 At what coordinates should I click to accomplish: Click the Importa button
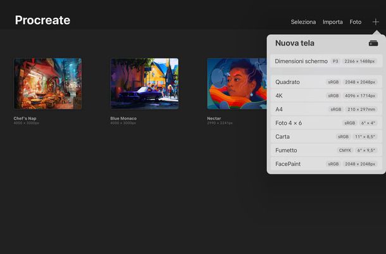[332, 22]
